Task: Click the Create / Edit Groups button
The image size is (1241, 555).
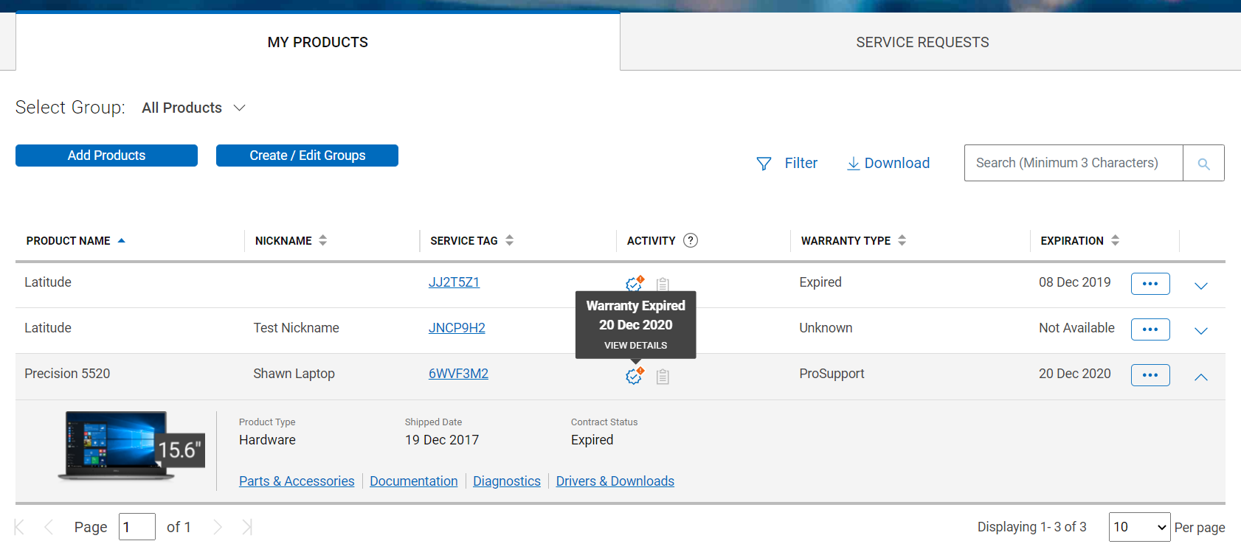Action: coord(307,156)
